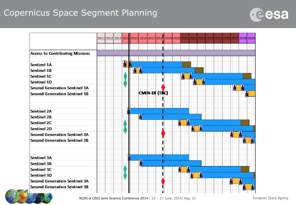
Task: Click the orange segment on Sentinel 2D row
Action: (197, 128)
